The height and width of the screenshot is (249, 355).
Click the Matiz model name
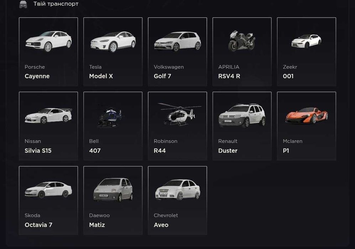pos(97,225)
